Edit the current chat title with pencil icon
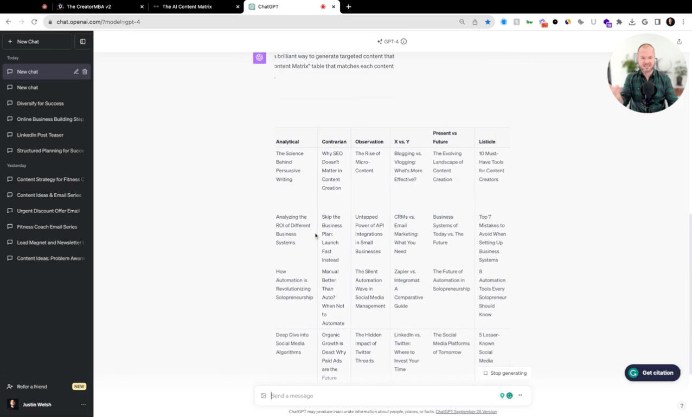Image resolution: width=692 pixels, height=417 pixels. [x=76, y=71]
